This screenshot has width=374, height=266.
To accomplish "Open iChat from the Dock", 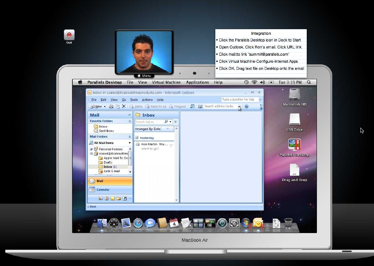I will point(150,223).
